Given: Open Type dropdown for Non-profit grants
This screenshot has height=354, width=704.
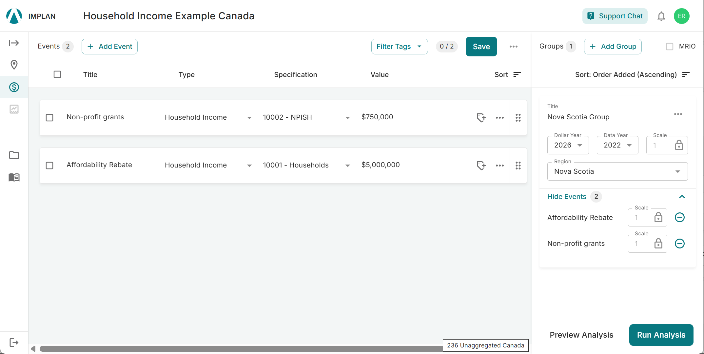Looking at the screenshot, I should pos(210,117).
